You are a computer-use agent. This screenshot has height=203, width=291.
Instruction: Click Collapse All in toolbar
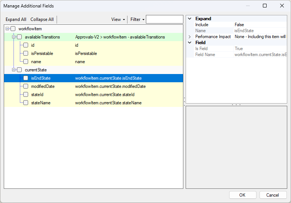tap(42, 19)
